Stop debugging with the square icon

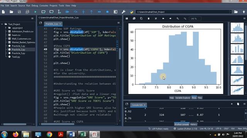pyautogui.click(x=107, y=12)
